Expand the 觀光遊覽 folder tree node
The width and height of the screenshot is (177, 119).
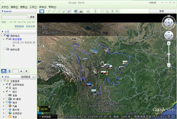[x=4, y=39]
